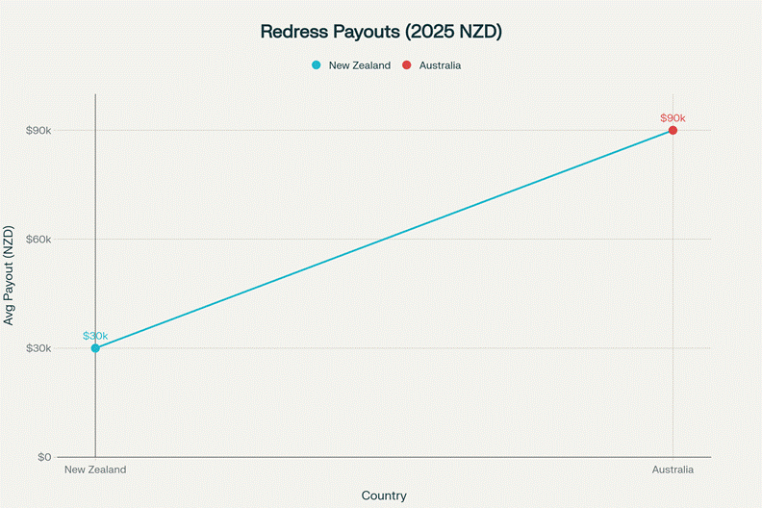Viewport: 762px width, 508px height.
Task: Toggle the Australia legend text label
Action: [441, 65]
